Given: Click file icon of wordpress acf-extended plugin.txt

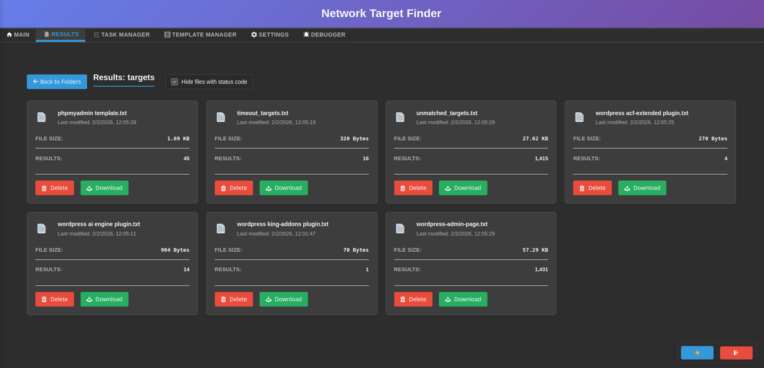Looking at the screenshot, I should (x=580, y=117).
